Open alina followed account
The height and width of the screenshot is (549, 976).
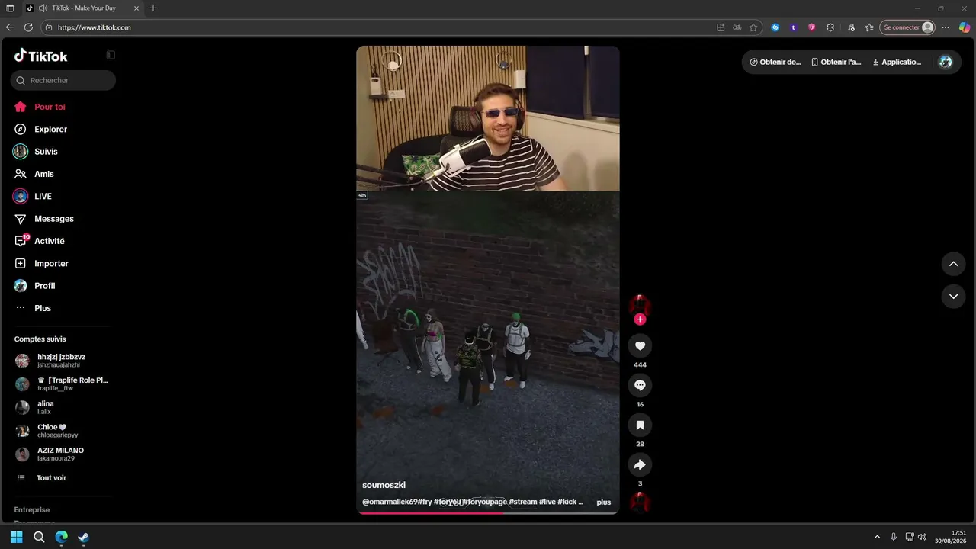pyautogui.click(x=46, y=407)
